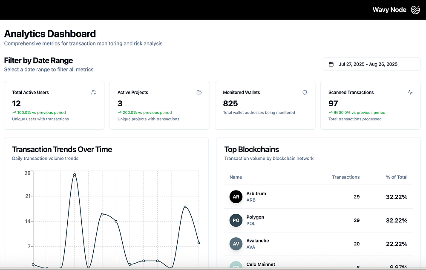Click the trend arrow beside 200.0% vs previous period
The image size is (426, 270).
pyautogui.click(x=119, y=113)
